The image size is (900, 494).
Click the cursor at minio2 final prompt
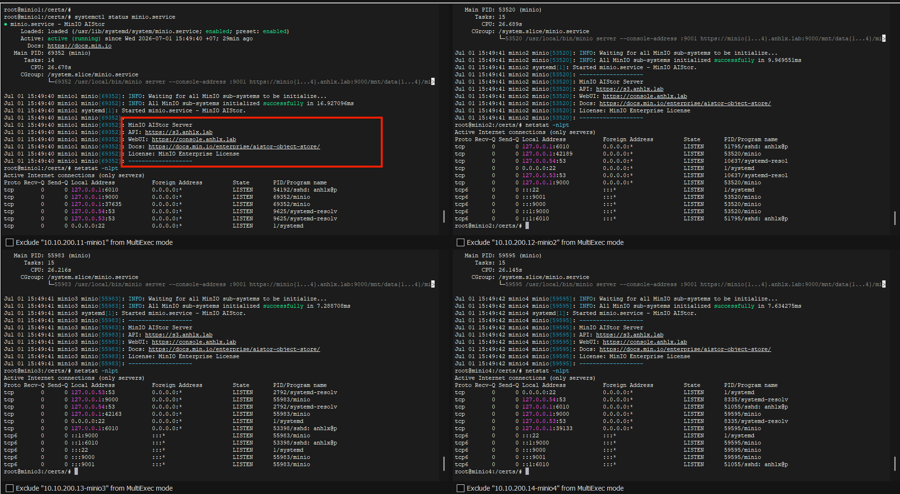click(x=527, y=226)
